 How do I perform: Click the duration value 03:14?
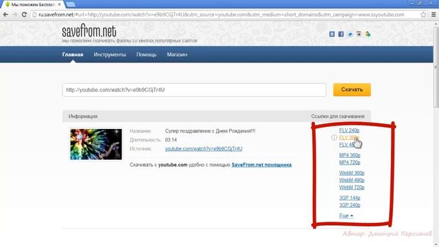point(171,140)
